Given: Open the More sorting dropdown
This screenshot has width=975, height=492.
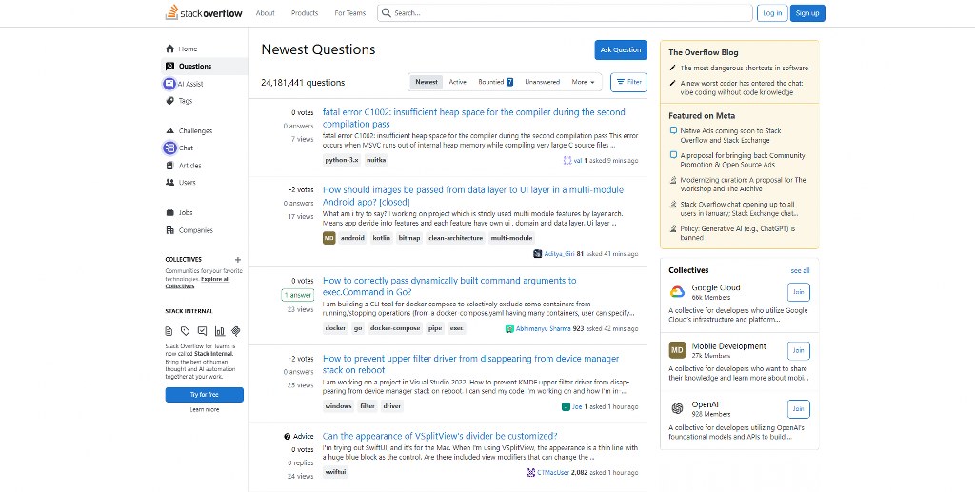Looking at the screenshot, I should (584, 82).
